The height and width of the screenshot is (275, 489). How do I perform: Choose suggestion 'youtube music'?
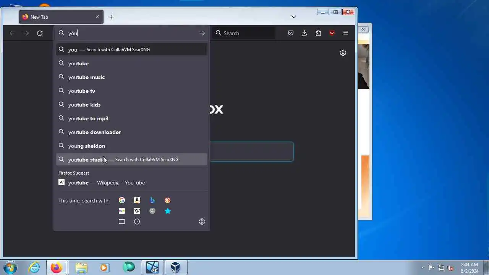pyautogui.click(x=132, y=77)
